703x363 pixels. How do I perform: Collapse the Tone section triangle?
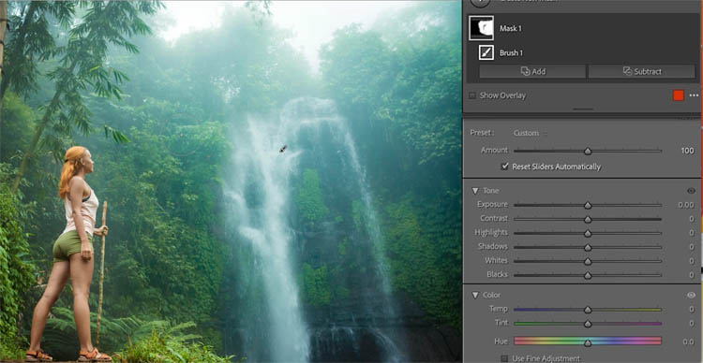point(475,191)
